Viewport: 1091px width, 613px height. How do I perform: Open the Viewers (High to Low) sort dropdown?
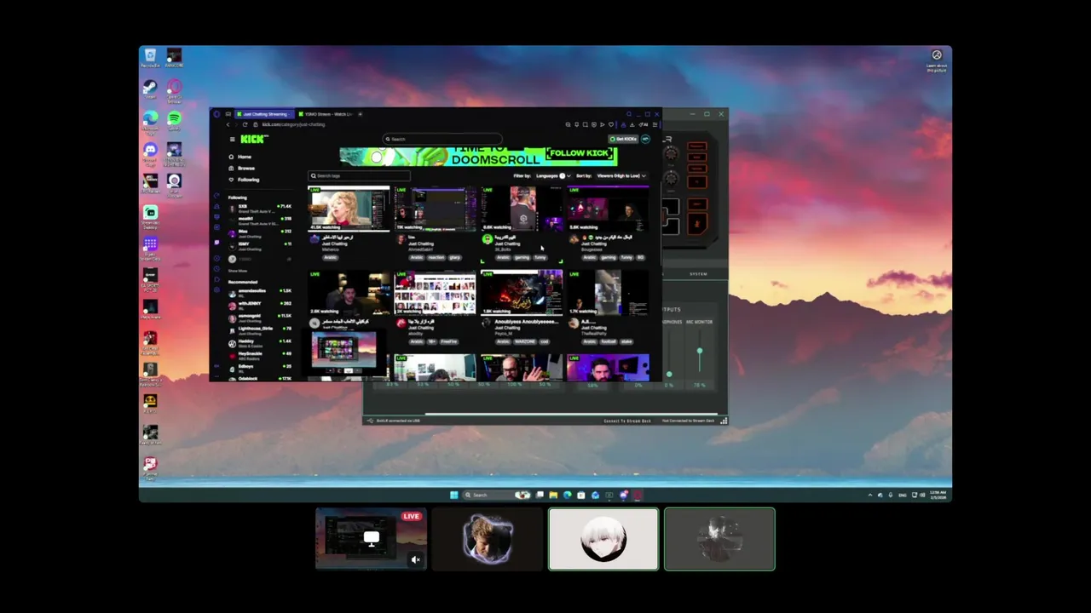621,175
